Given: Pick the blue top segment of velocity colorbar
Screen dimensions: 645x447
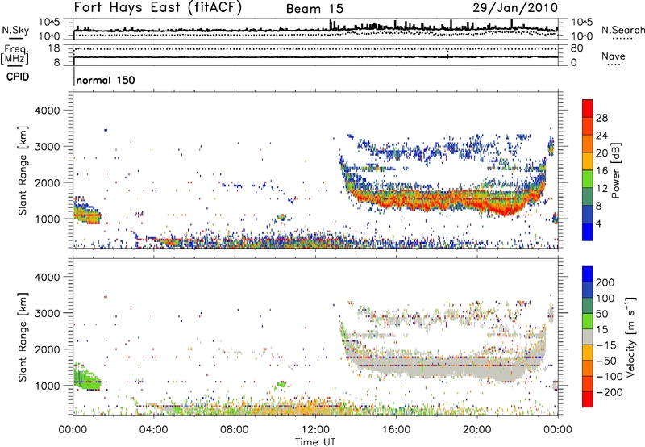Looking at the screenshot, I should 588,274.
